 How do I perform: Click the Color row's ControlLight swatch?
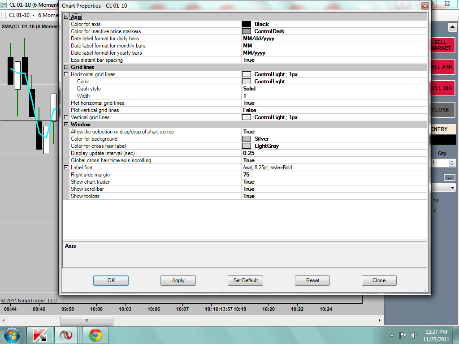pyautogui.click(x=247, y=82)
